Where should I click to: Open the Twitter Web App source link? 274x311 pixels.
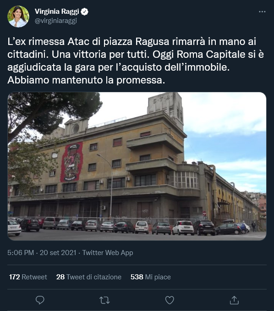pos(108,253)
